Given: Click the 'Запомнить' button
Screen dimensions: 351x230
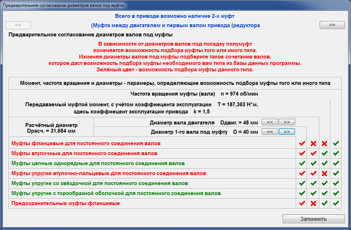Looking at the screenshot, I should tap(314, 219).
